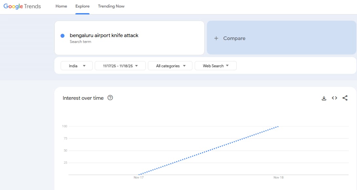Click the Search term subtitle text
The width and height of the screenshot is (357, 190).
[x=80, y=42]
